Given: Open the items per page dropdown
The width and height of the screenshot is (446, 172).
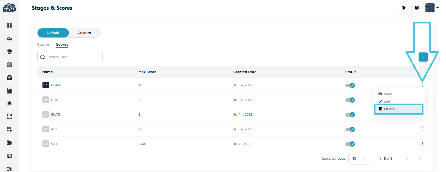Looking at the screenshot, I should [x=359, y=159].
